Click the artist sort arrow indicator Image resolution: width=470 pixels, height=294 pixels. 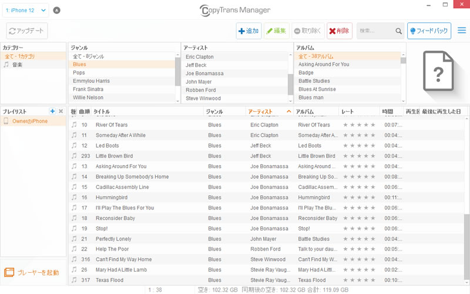pos(288,111)
